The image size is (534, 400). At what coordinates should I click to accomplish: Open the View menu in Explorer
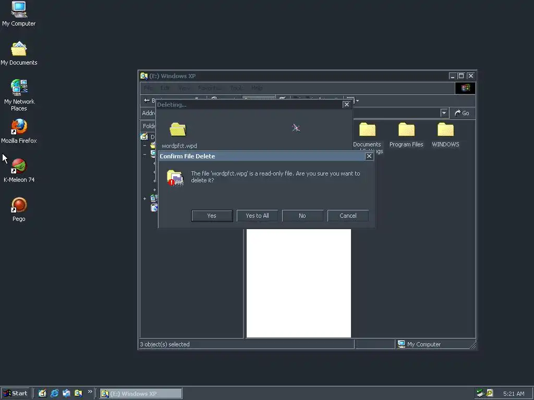tap(184, 88)
